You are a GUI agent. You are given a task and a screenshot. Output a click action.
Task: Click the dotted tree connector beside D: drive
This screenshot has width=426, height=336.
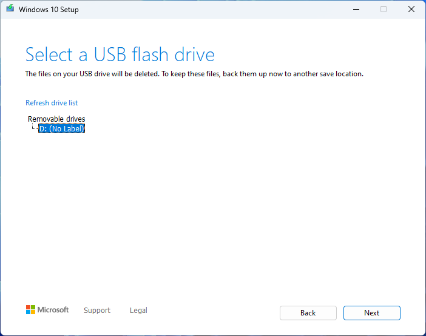click(x=35, y=128)
